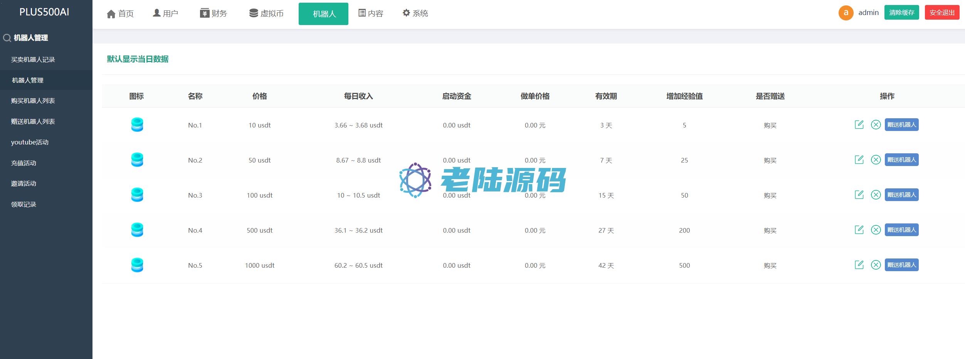Open the 财务 finance tab
The width and height of the screenshot is (965, 359).
coord(214,14)
